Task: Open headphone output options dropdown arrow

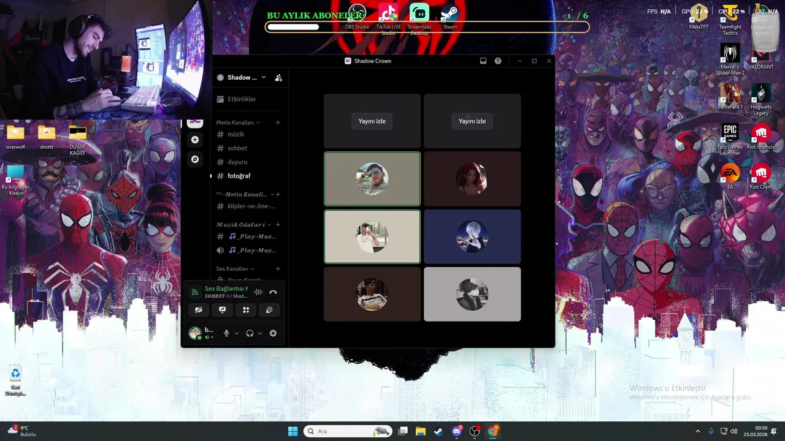Action: click(x=260, y=334)
